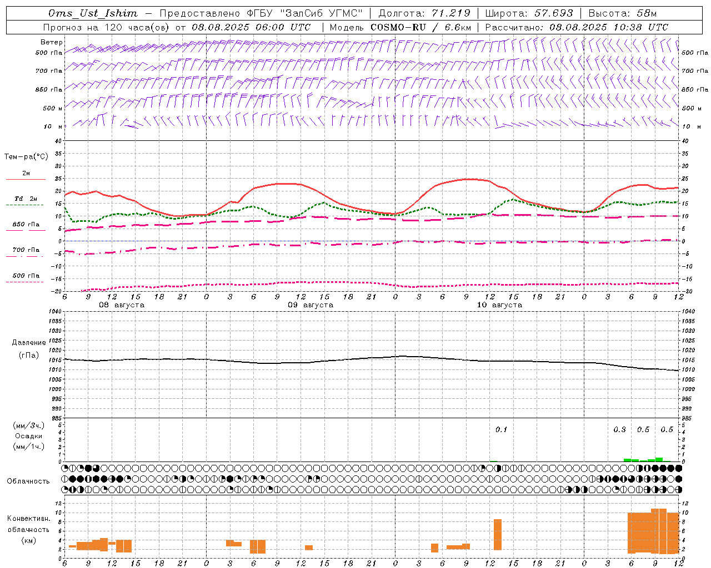The height and width of the screenshot is (568, 711).
Task: Select the text Предоставлено ФГБУ "ЗапСиб УГМС"
Action: pos(261,13)
